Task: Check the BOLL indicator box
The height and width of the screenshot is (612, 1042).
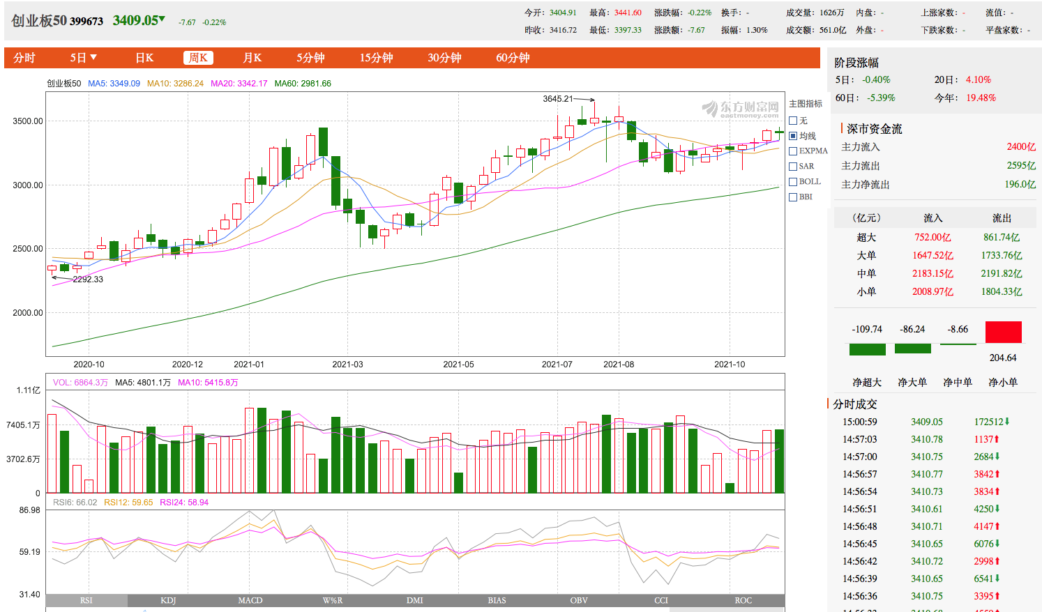Action: point(793,182)
